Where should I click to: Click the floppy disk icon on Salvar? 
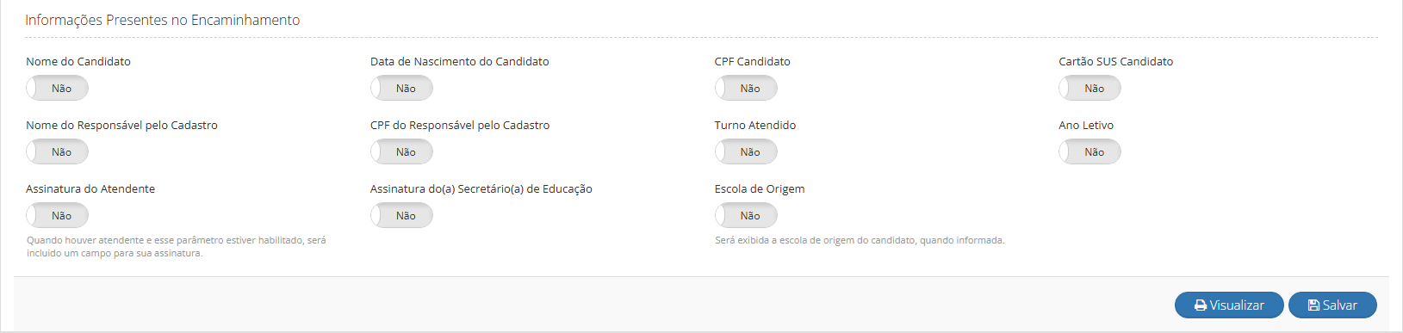click(1313, 305)
